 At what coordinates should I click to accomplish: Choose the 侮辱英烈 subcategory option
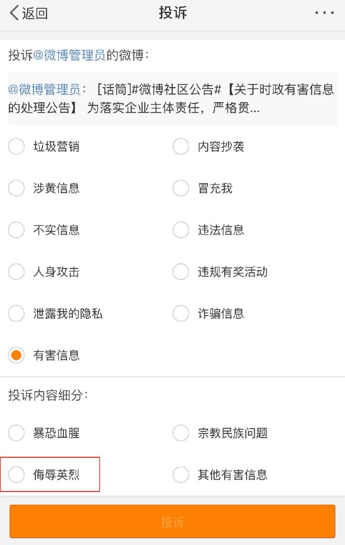[x=16, y=475]
